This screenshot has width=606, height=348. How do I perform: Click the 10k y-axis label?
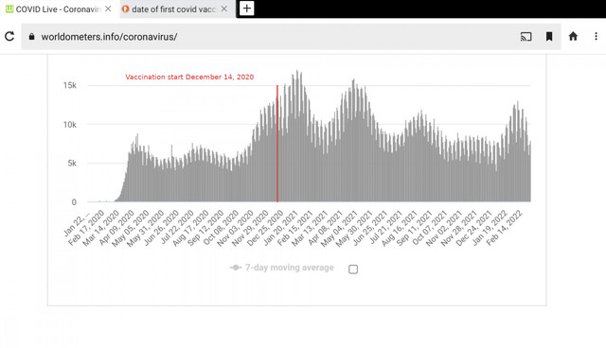click(70, 125)
